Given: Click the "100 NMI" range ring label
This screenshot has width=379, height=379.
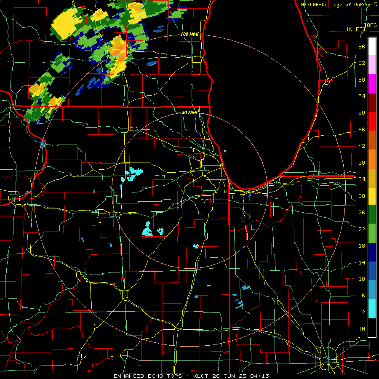Looking at the screenshot, I should 189,34.
